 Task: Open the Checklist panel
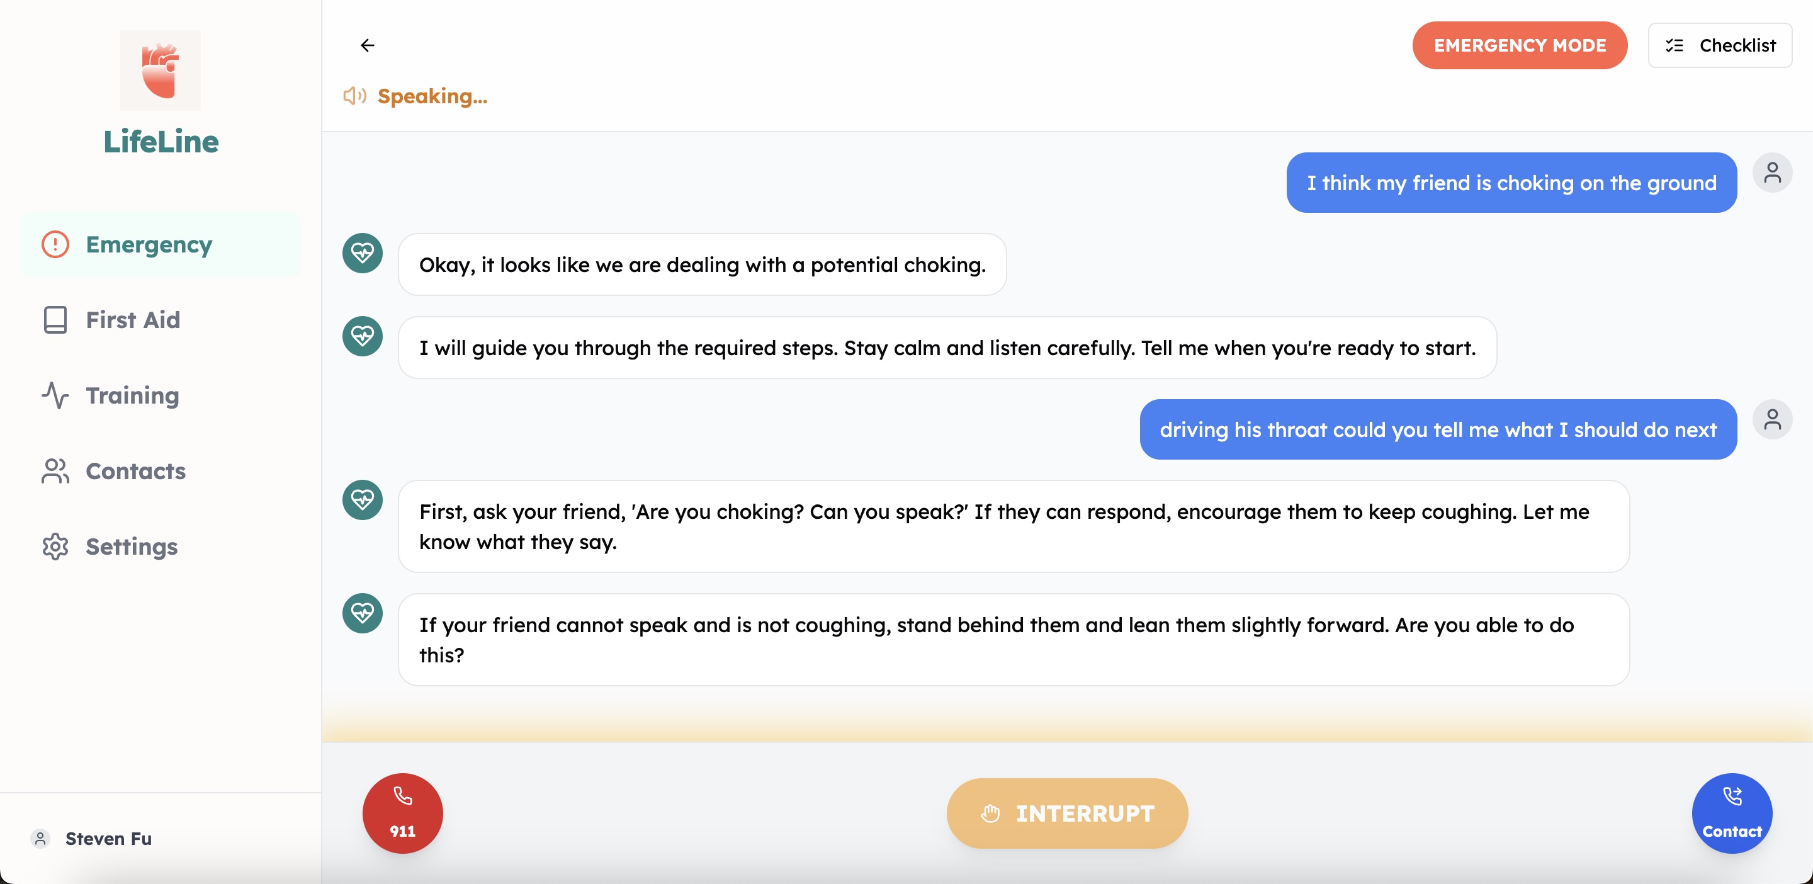(x=1719, y=46)
